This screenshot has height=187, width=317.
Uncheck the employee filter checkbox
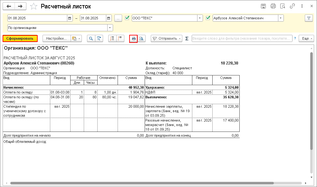coord(208,18)
